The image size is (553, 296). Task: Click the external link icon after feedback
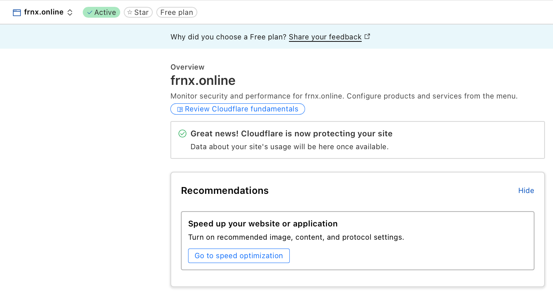(367, 37)
